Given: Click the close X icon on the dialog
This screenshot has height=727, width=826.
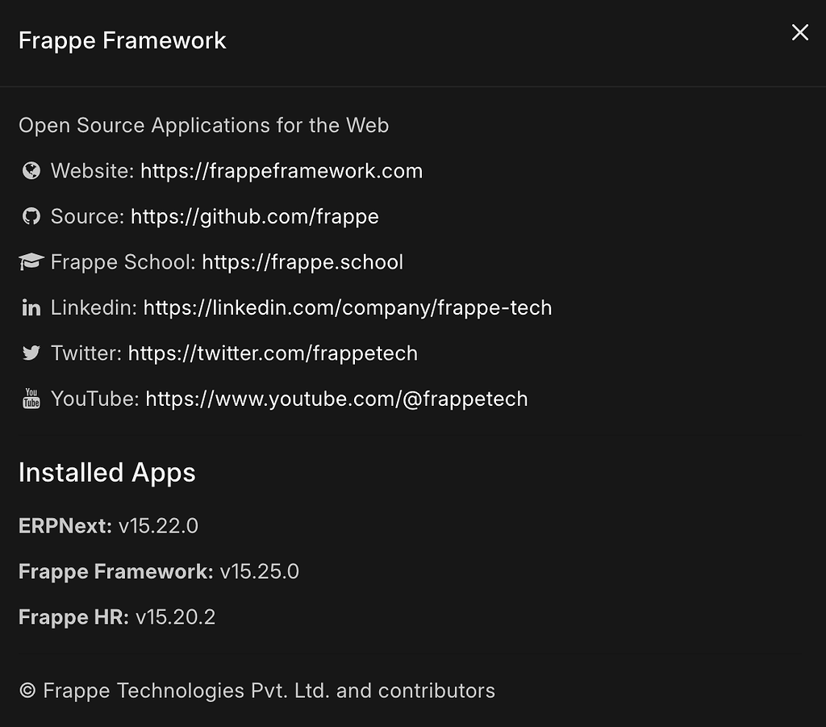Looking at the screenshot, I should (x=799, y=32).
